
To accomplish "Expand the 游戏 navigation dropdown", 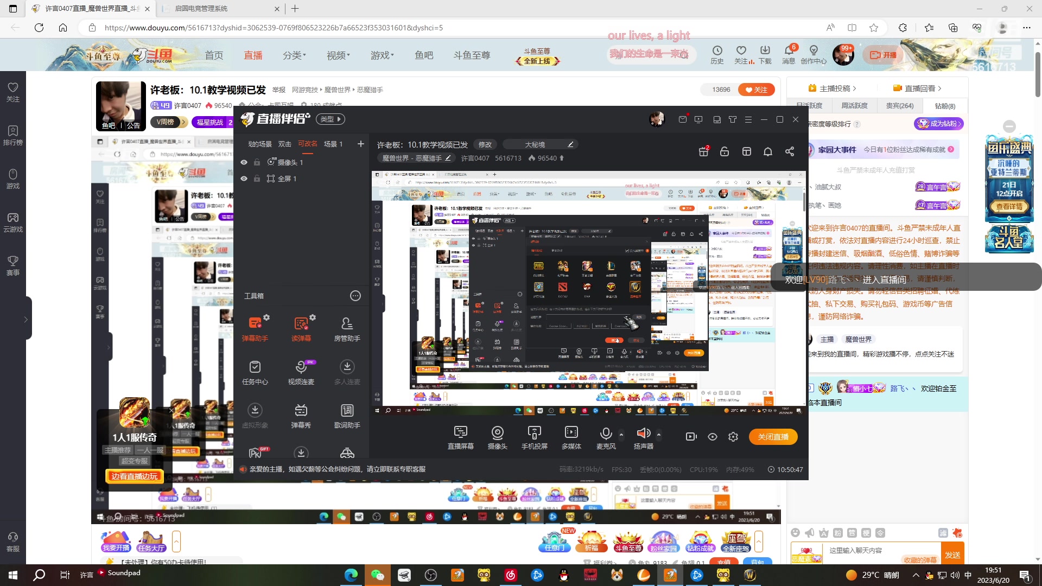I will pyautogui.click(x=382, y=55).
